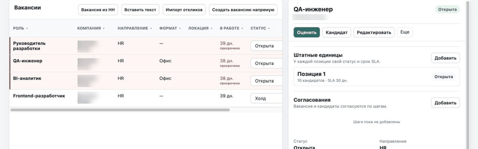Click the 38 дн. cell of BI-аналитик
The height and width of the screenshot is (149, 478).
click(226, 78)
